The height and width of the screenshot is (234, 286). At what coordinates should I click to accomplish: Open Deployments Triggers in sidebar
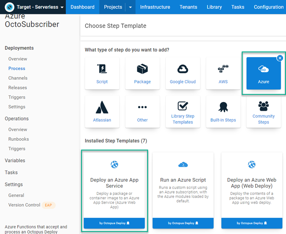pyautogui.click(x=17, y=97)
